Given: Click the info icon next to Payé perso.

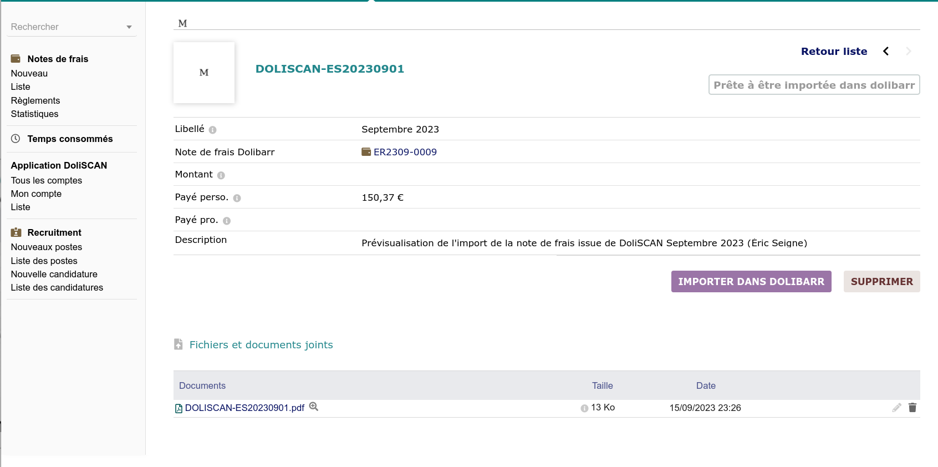Looking at the screenshot, I should 237,198.
